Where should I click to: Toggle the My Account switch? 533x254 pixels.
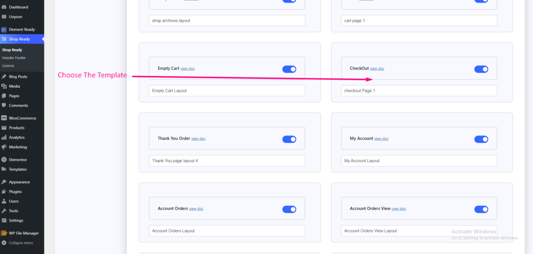481,139
